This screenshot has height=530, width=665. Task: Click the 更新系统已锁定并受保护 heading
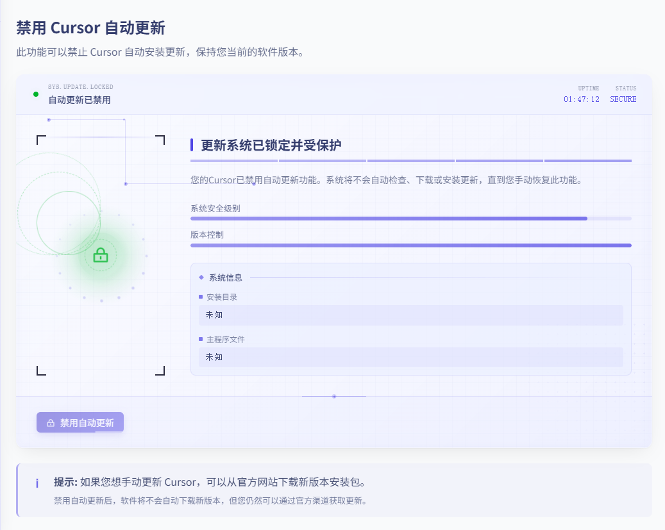tap(271, 145)
